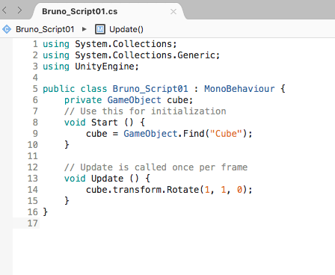Click the 'class' keyword on line 5
The image size is (335, 275).
(93, 89)
